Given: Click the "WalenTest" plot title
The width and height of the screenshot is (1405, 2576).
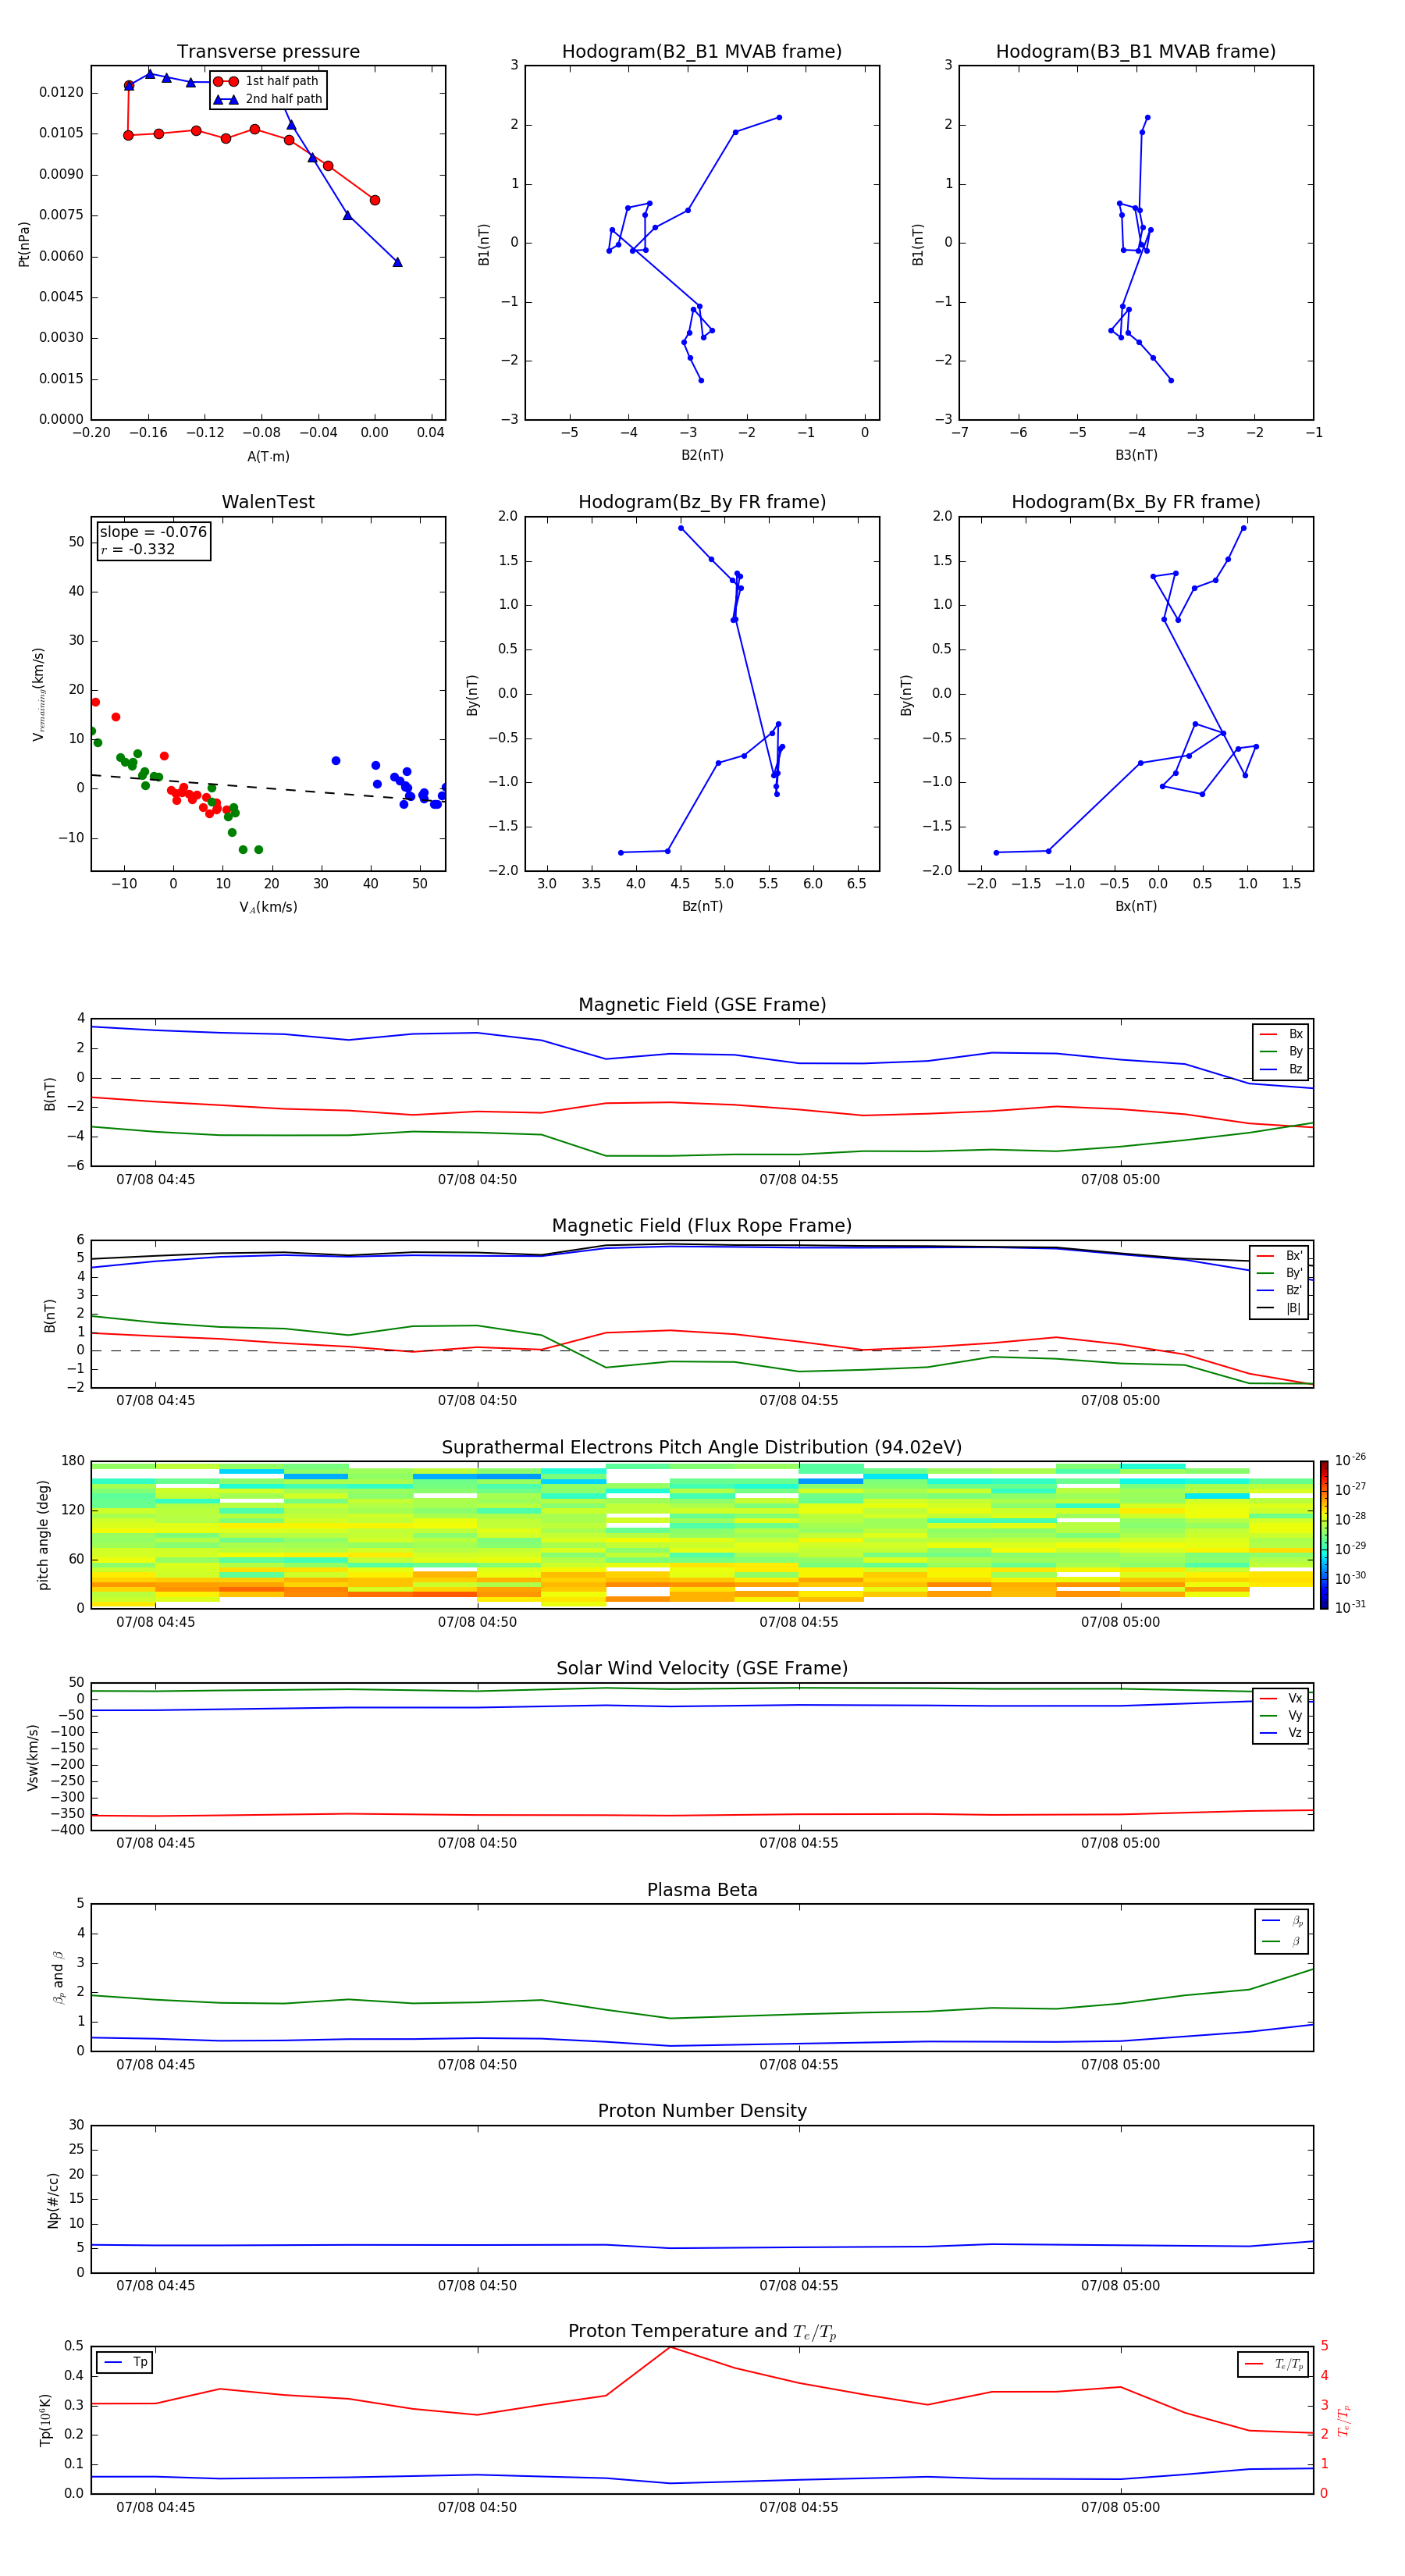Looking at the screenshot, I should [x=268, y=502].
